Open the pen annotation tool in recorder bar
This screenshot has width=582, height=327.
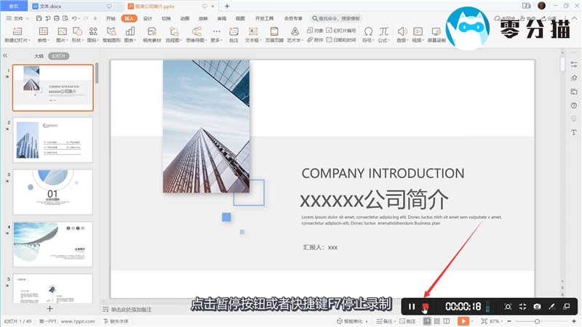point(552,307)
